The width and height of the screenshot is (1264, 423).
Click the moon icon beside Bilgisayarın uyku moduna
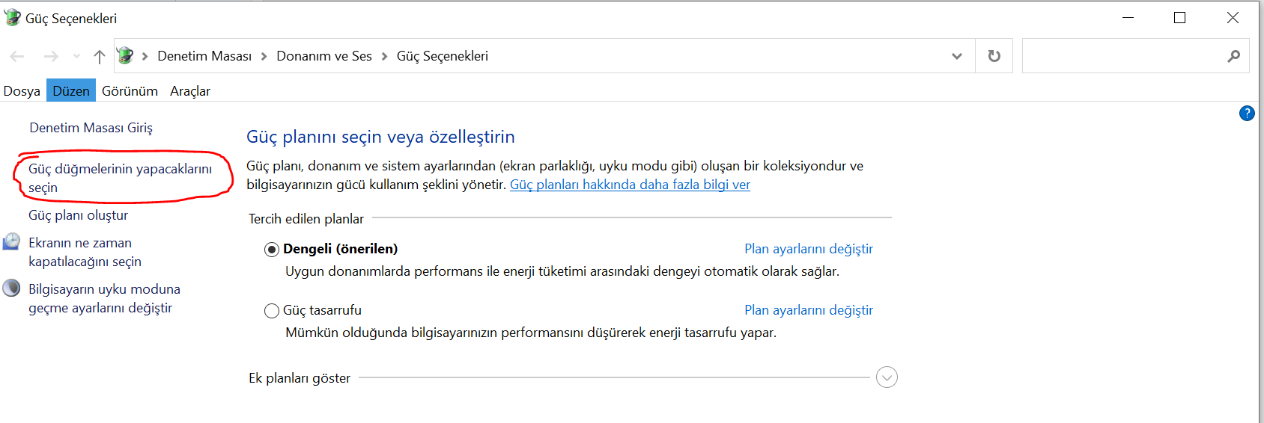click(12, 288)
